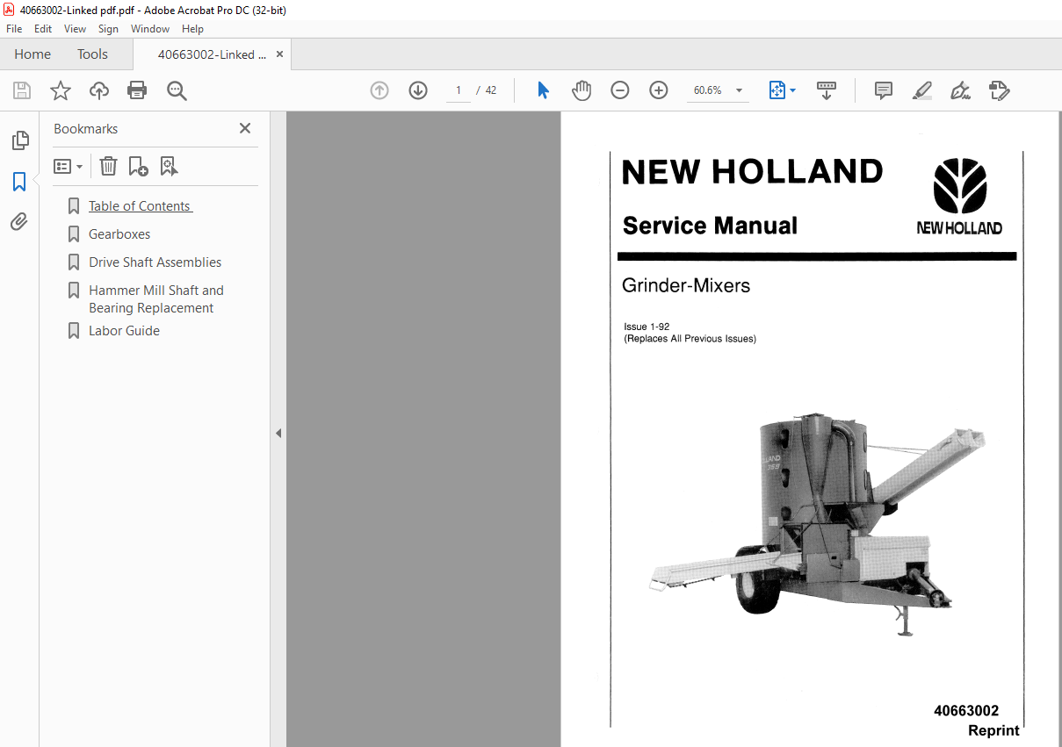Expand fit page options arrow
The height and width of the screenshot is (747, 1062).
click(793, 90)
